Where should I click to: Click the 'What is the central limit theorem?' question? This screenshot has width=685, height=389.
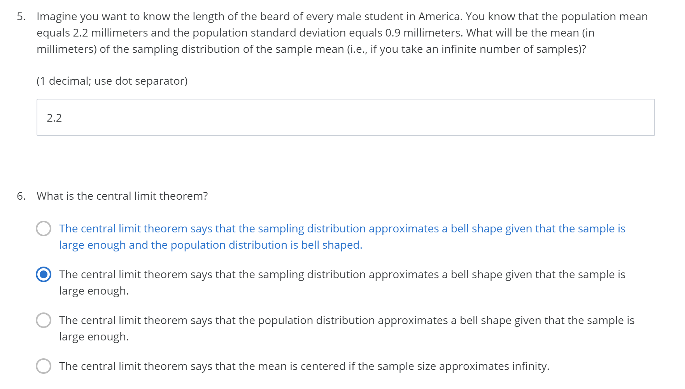122,196
